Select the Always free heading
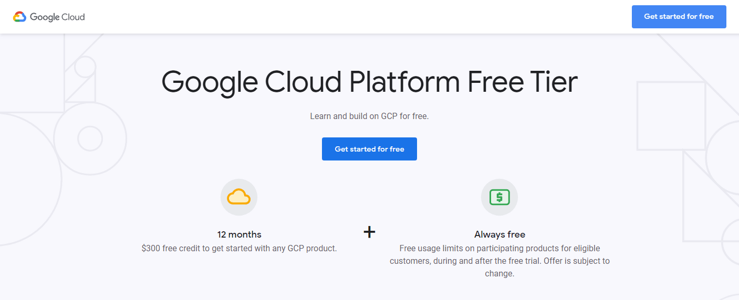 [x=499, y=234]
